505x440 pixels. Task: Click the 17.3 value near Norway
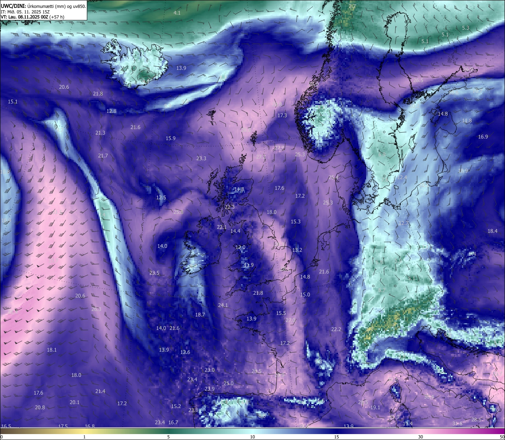282,116
